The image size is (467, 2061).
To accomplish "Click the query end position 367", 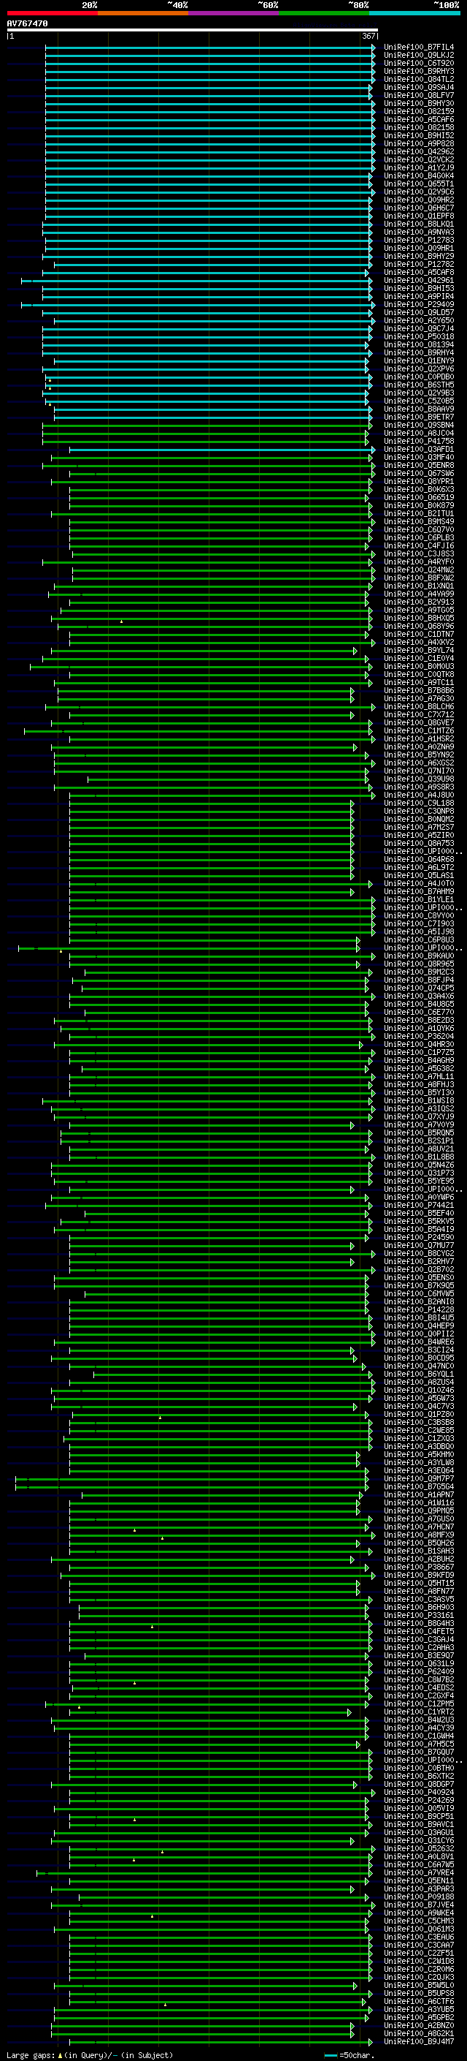I will [368, 36].
